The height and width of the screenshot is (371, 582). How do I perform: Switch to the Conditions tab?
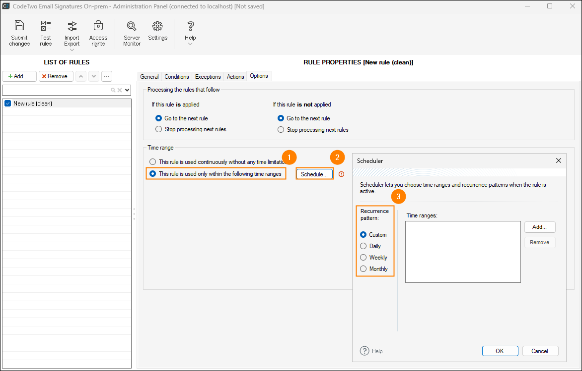pos(177,77)
